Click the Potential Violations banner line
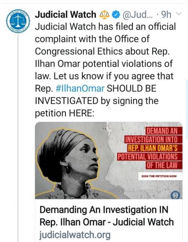188x242 pixels. click(x=148, y=156)
